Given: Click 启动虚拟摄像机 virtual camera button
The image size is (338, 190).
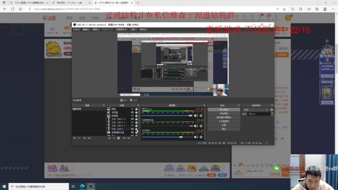Looking at the screenshot, I should 224,117.
